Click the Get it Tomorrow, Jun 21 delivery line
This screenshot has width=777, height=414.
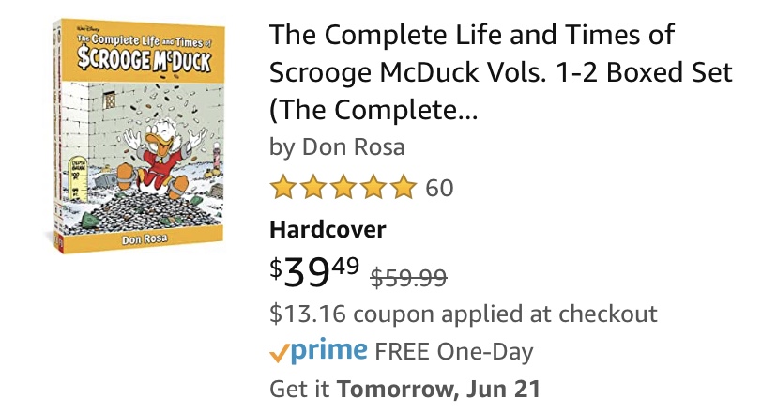pyautogui.click(x=404, y=388)
